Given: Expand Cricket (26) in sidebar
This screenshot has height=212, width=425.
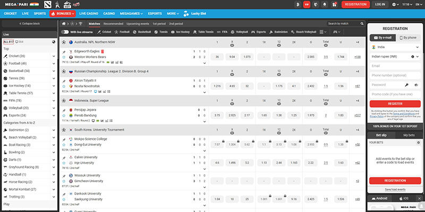Looking at the screenshot, I should tap(54, 56).
